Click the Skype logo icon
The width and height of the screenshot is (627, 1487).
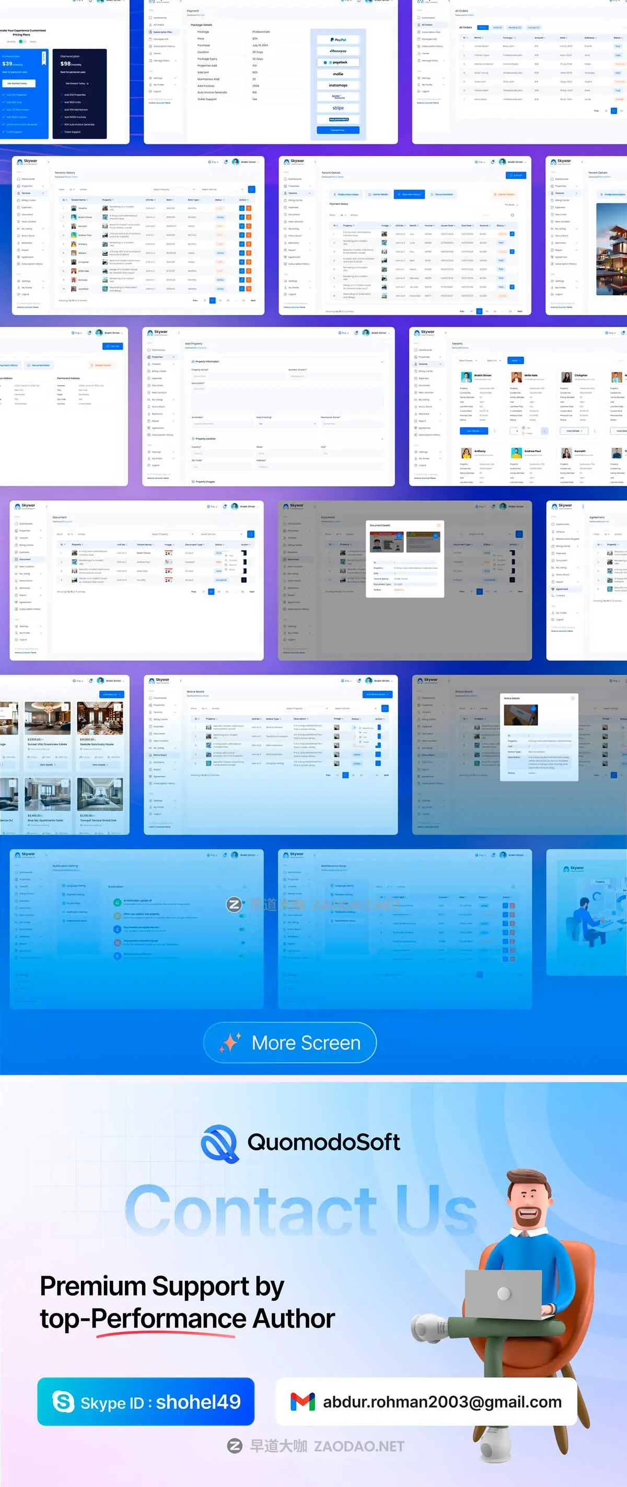63,1402
